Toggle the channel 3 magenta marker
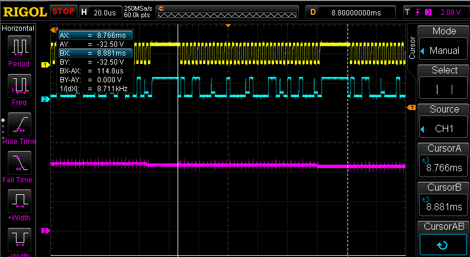The image size is (470, 257). 44,230
